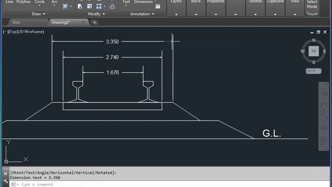Open the Array icon's dropdown arrow
Screen dimensions: 332x187
105,6
